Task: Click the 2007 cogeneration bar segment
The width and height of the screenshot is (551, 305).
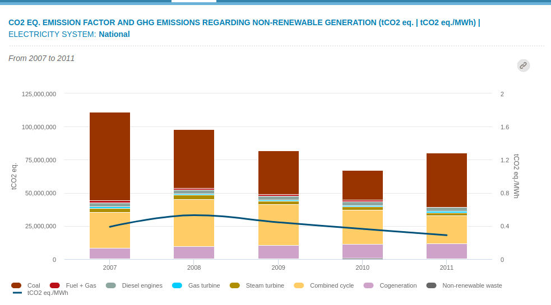Action: coord(110,254)
